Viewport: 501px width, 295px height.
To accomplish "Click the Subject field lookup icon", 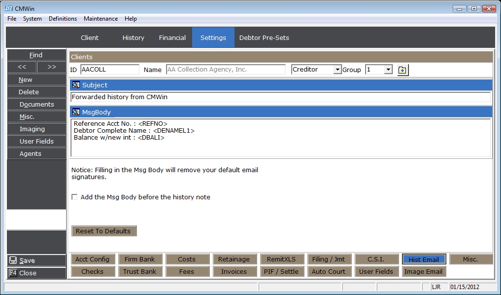I will tap(76, 85).
